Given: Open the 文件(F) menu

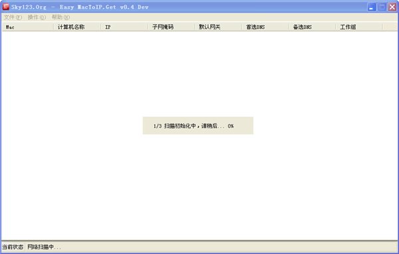Looking at the screenshot, I should click(x=13, y=17).
